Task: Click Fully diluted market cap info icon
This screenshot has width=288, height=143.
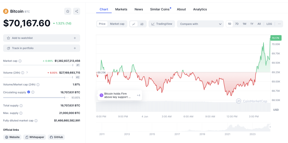Action: 36,121
